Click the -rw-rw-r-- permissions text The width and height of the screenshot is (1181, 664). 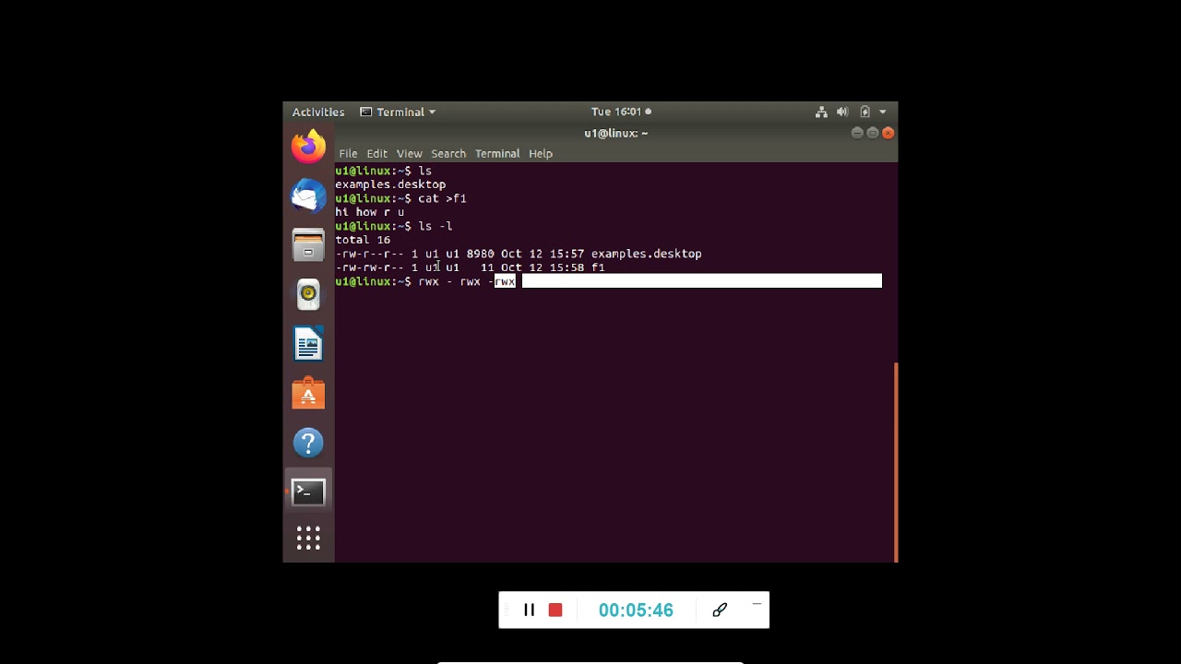[x=369, y=267]
